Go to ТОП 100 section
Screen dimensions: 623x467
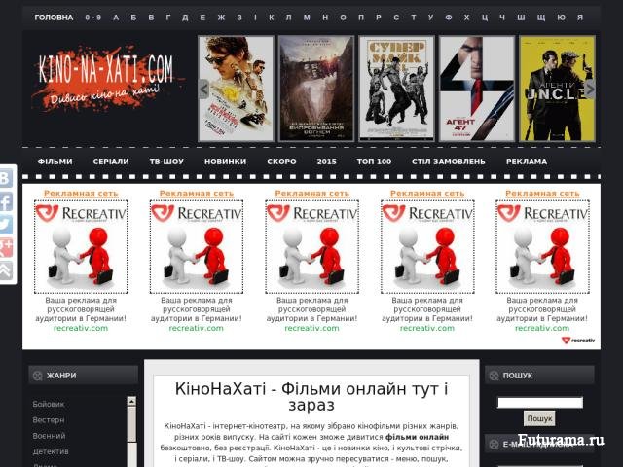coord(374,162)
